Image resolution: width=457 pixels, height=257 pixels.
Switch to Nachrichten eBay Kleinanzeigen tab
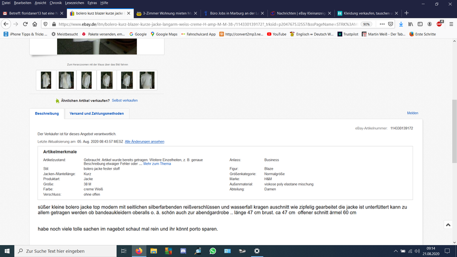pos(301,13)
